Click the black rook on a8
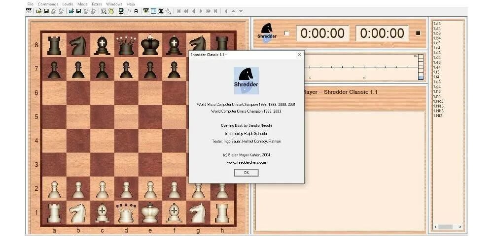The image size is (493, 236). (54, 46)
